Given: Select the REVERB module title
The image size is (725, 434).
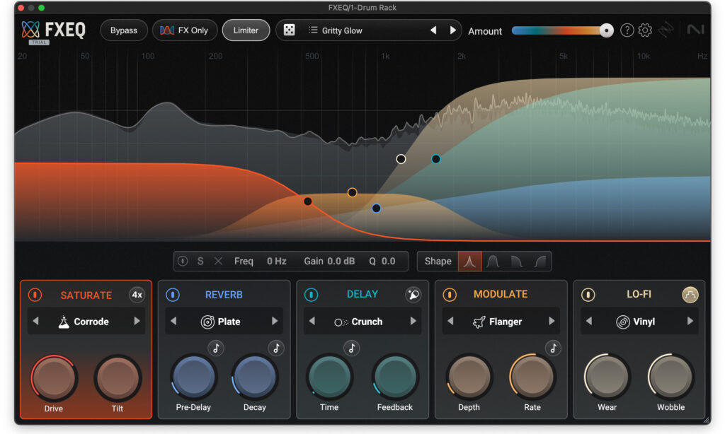Looking at the screenshot, I should pyautogui.click(x=224, y=295).
